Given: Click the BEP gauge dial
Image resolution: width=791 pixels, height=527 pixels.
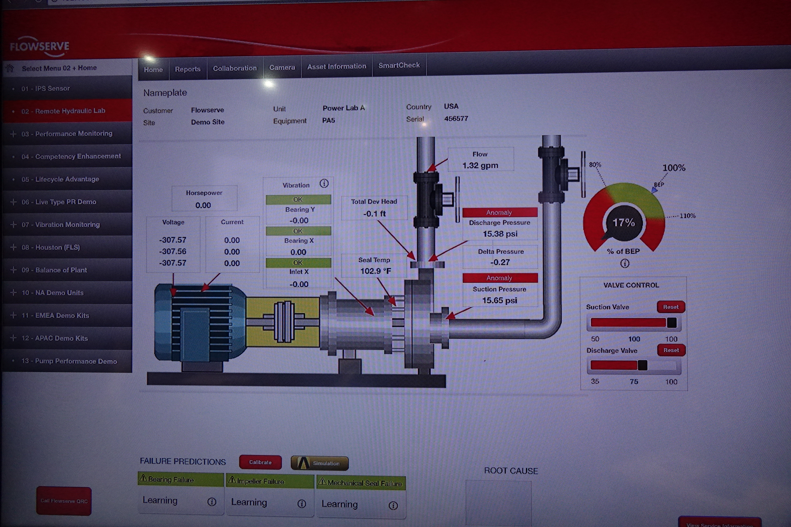Looking at the screenshot, I should click(624, 218).
